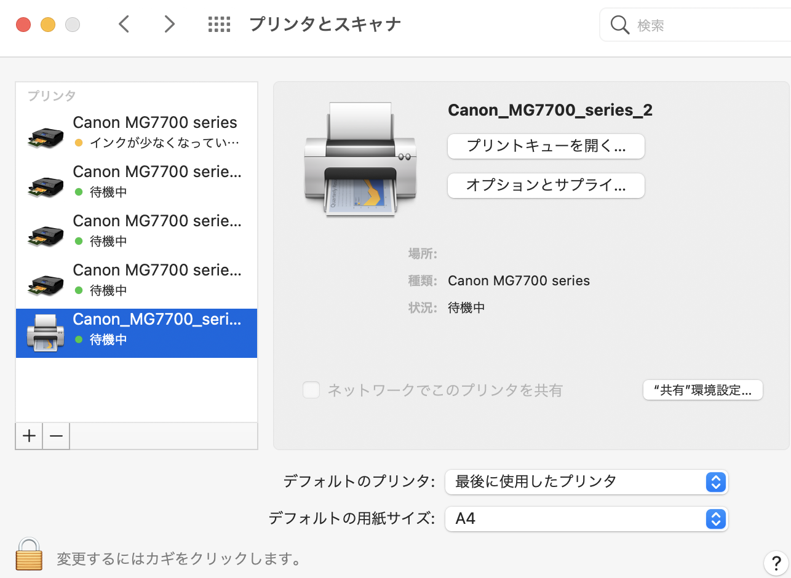This screenshot has width=791, height=578.
Task: Click the green status dot in the highlighted row
Action: [78, 339]
